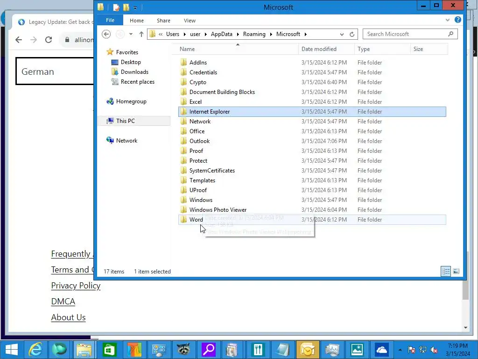Select the Credentials folder icon
478x359 pixels.
183,72
